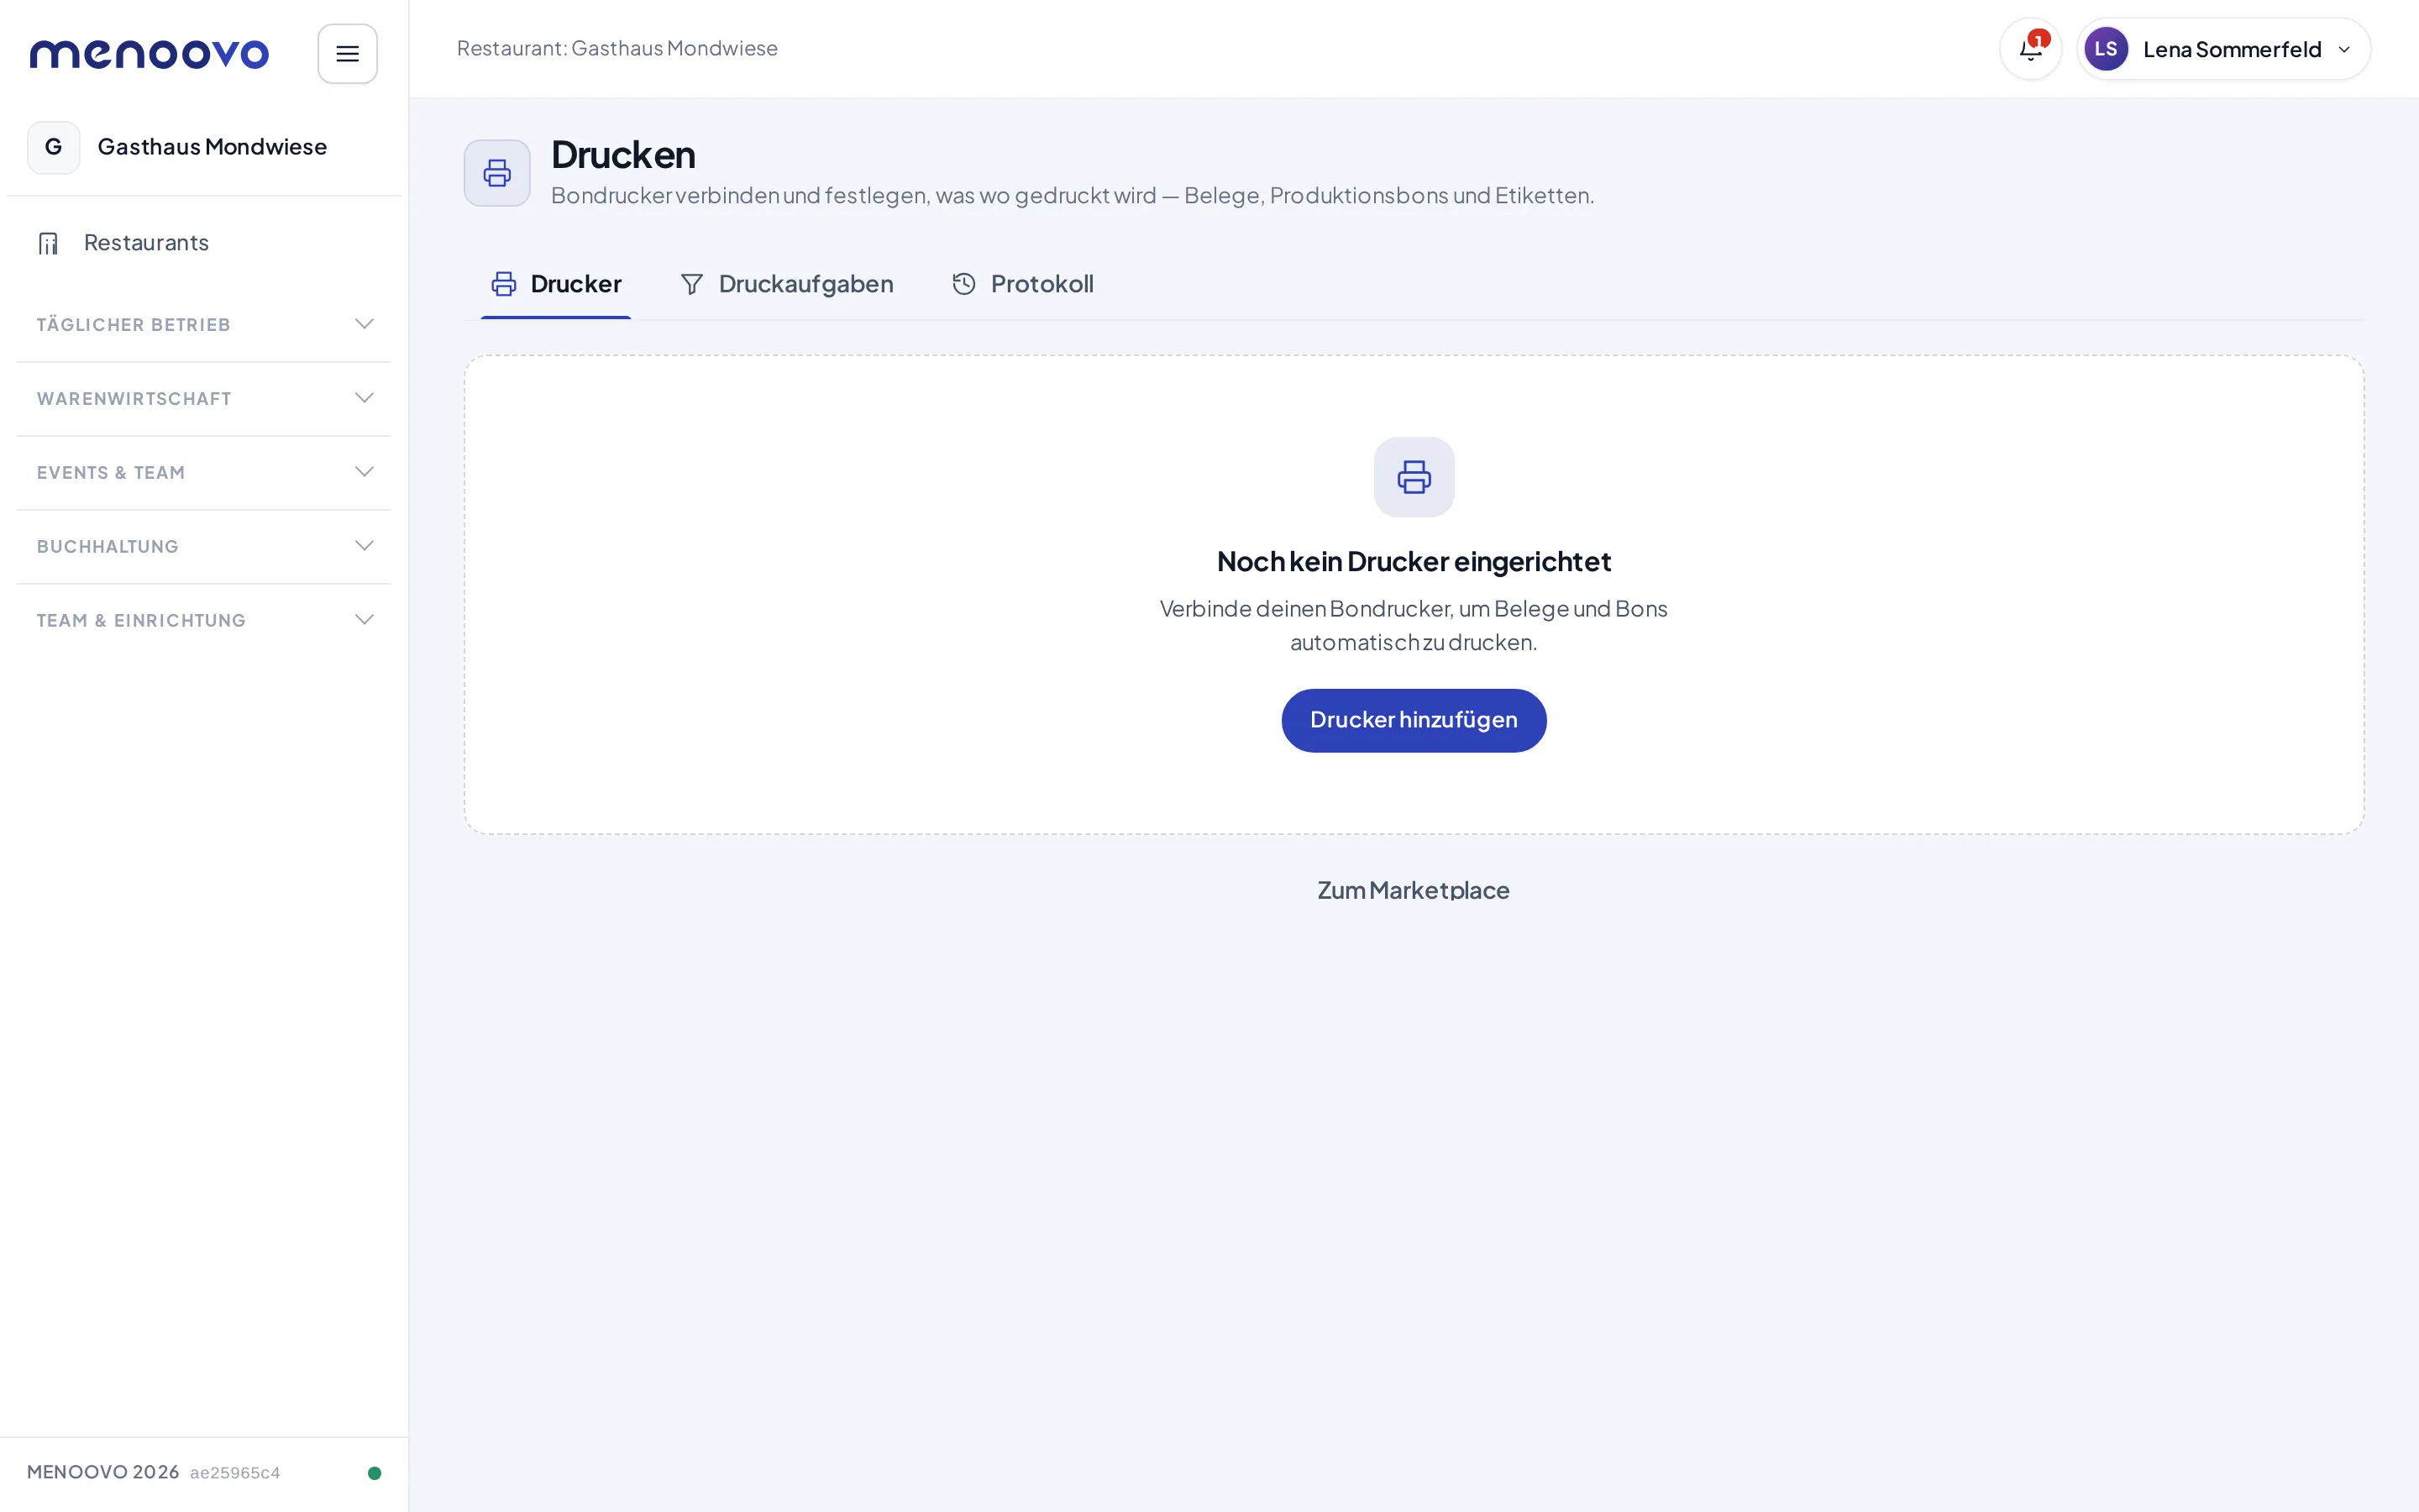Expand Buchhaltung section
2419x1512 pixels.
coord(204,547)
